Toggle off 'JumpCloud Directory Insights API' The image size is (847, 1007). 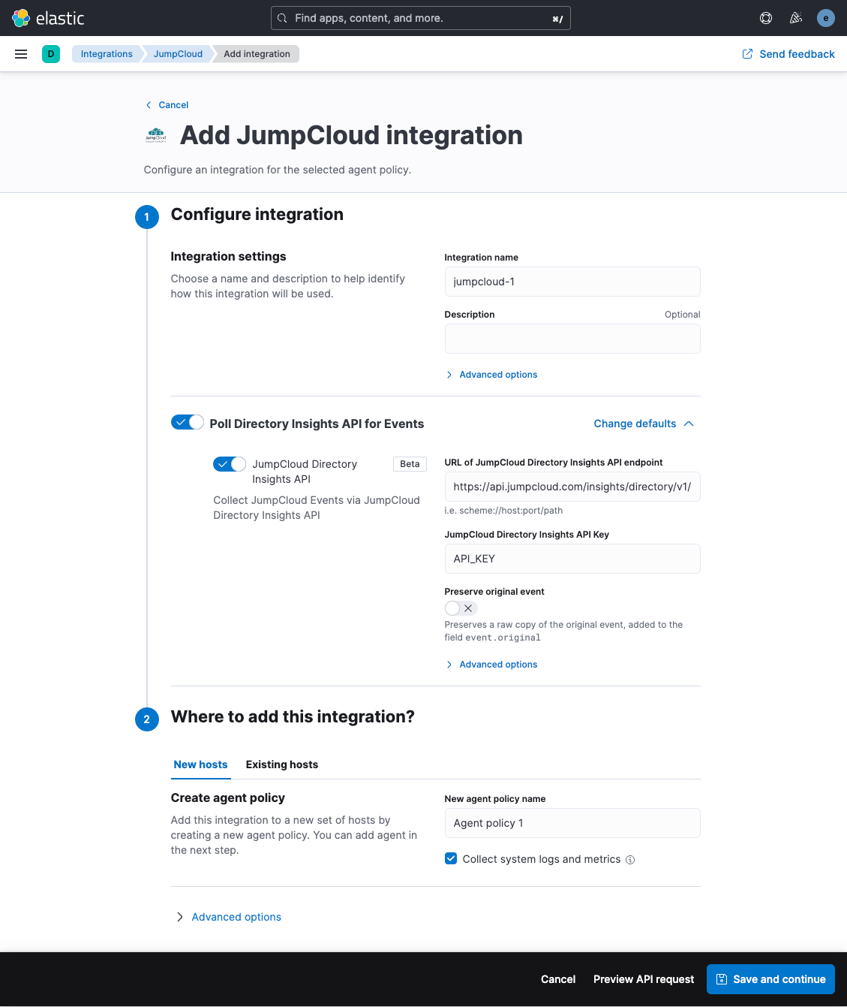pos(229,464)
